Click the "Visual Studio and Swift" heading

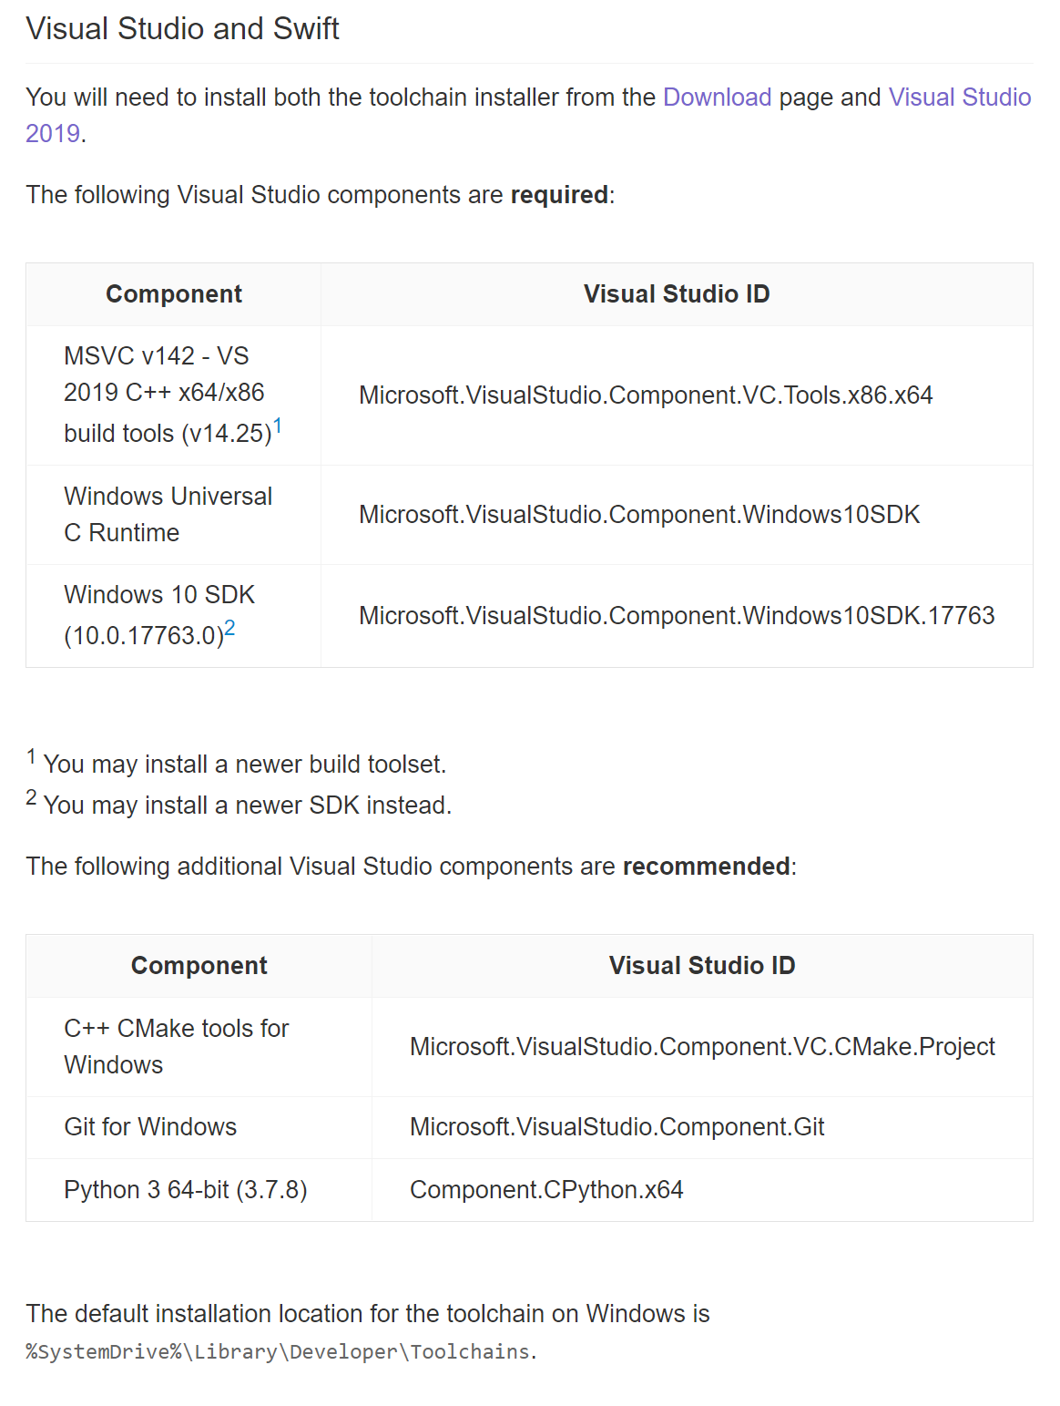tap(182, 29)
